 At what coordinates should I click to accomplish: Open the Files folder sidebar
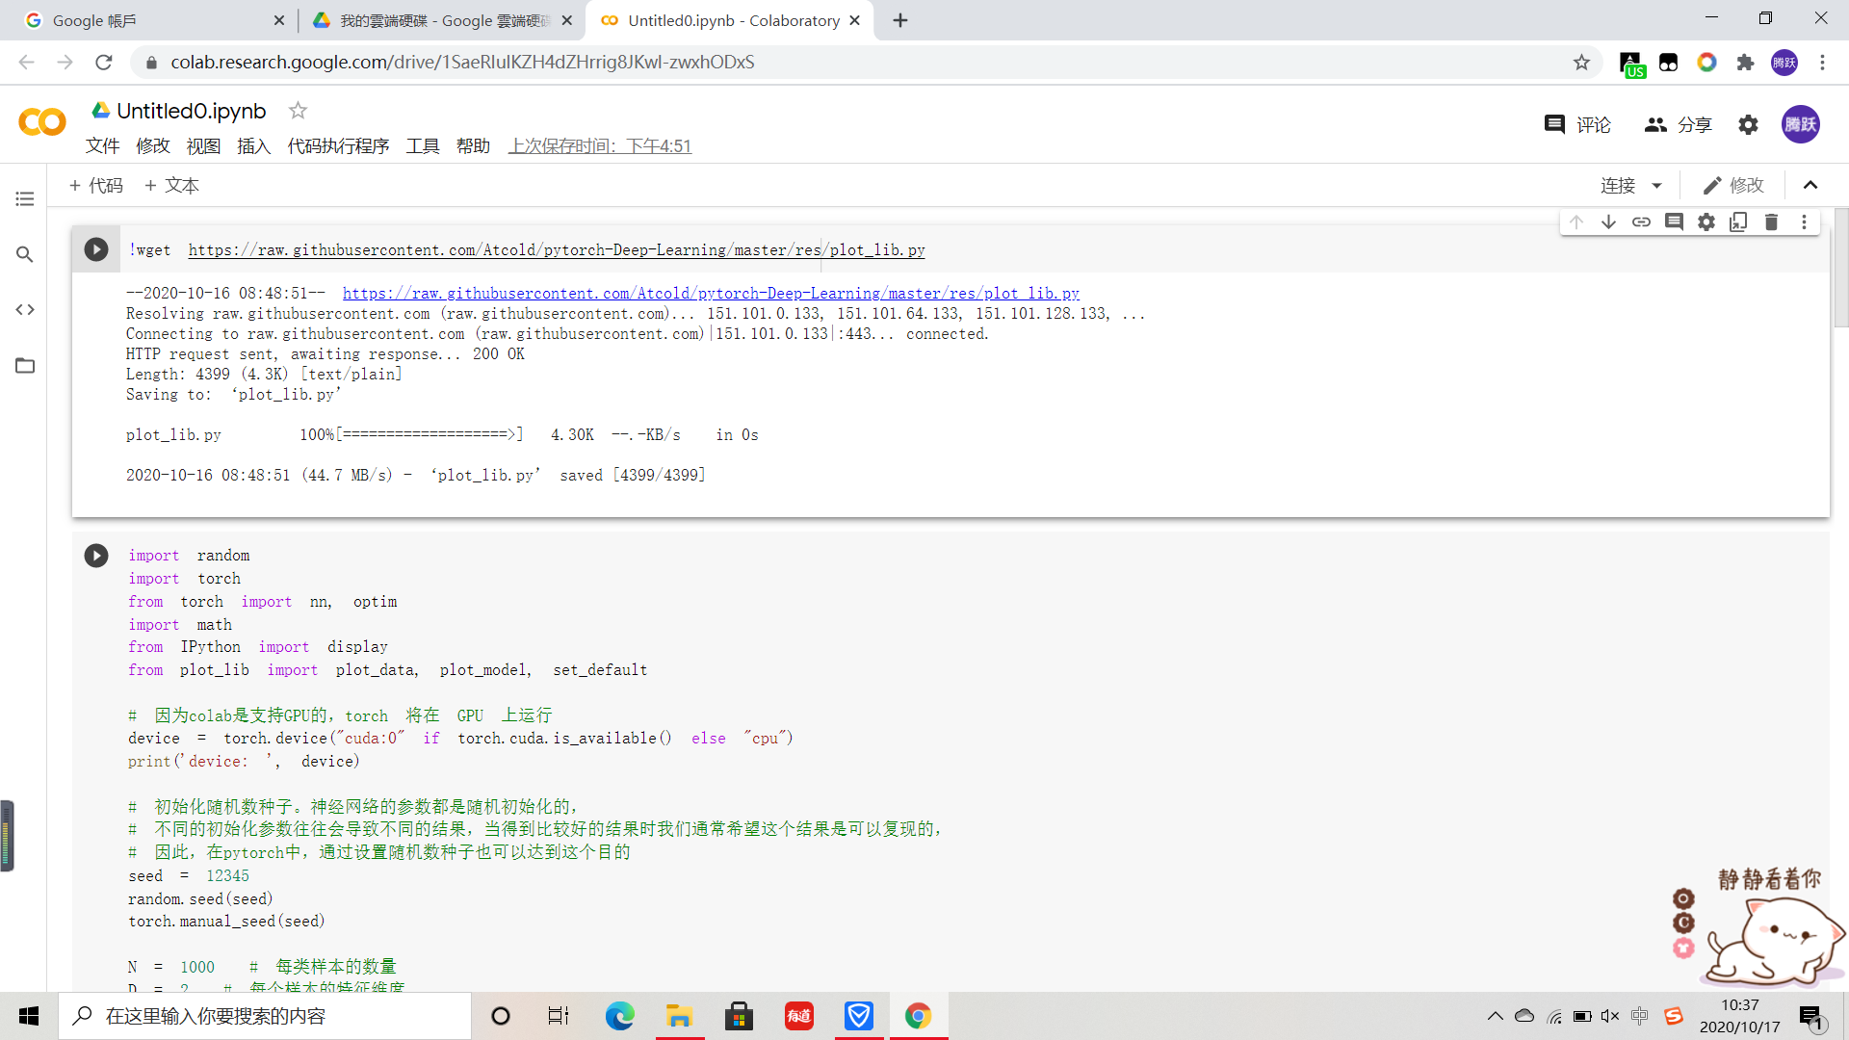(x=25, y=365)
